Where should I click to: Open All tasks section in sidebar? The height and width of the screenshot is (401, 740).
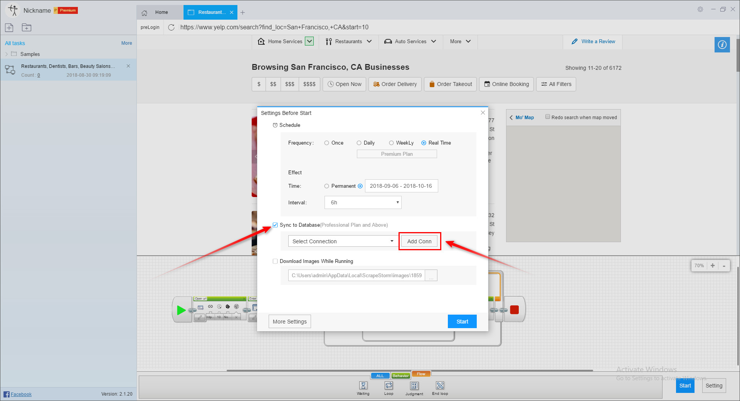point(15,43)
